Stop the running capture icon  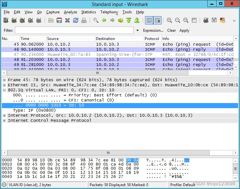click(x=31, y=20)
